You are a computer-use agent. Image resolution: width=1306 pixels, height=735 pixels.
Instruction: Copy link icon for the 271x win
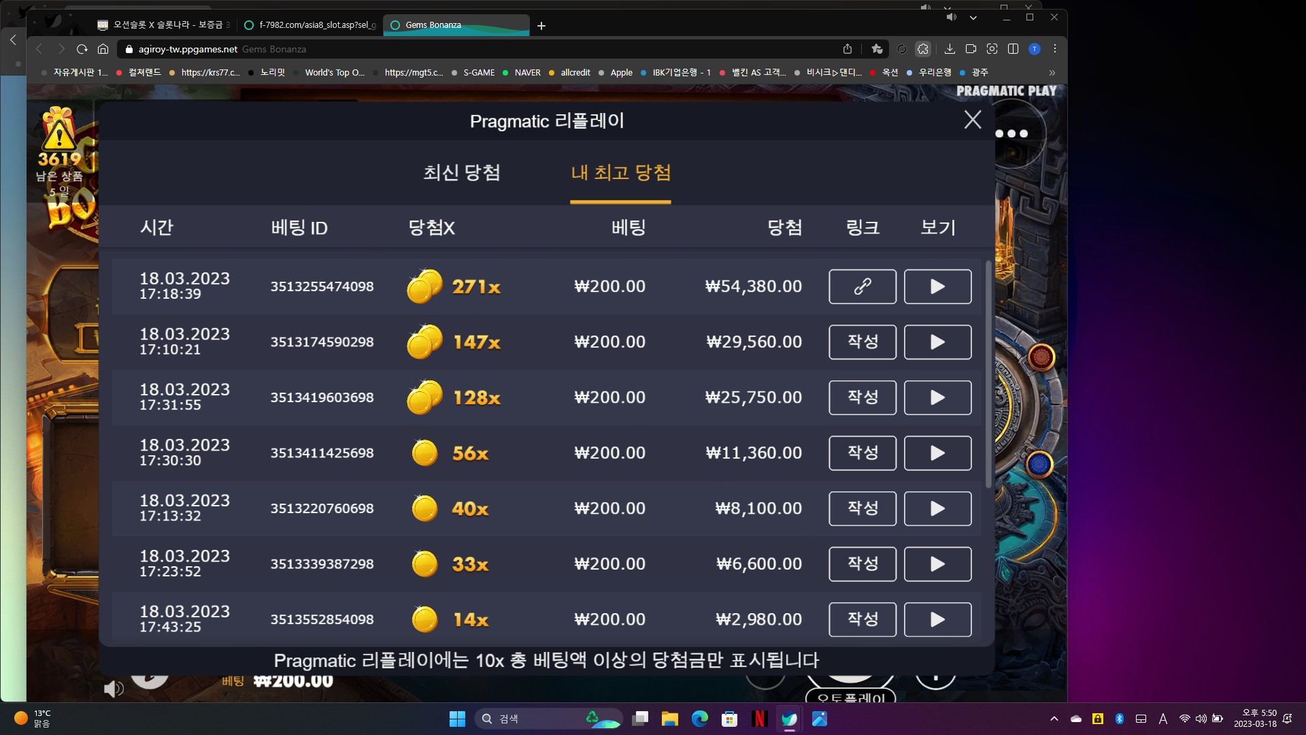pyautogui.click(x=863, y=287)
